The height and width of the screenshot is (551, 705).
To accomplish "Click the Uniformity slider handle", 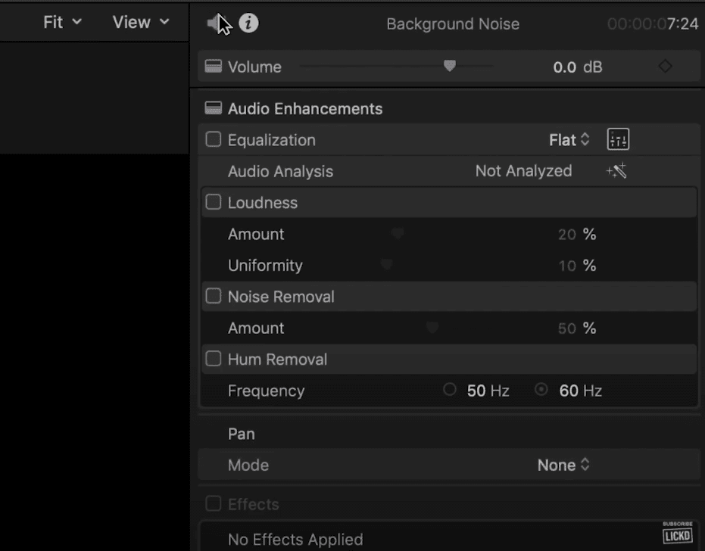I will click(x=387, y=264).
